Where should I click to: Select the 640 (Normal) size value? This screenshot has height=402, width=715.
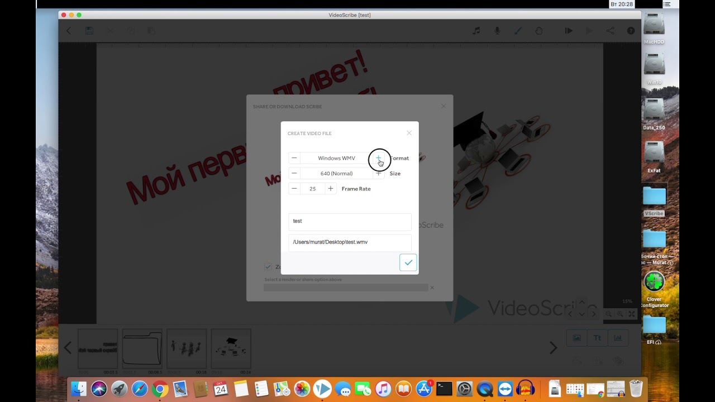pyautogui.click(x=336, y=174)
